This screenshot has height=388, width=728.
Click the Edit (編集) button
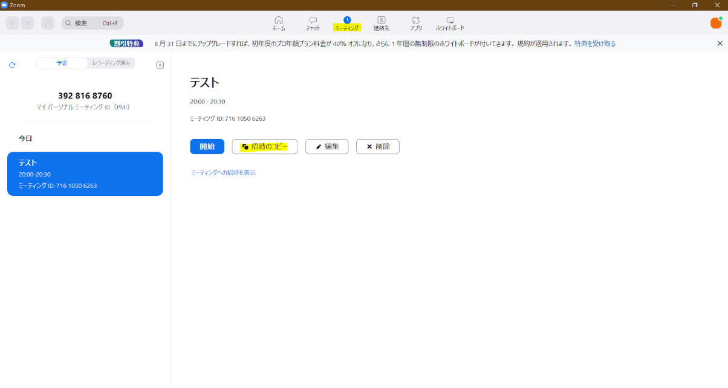[x=327, y=146]
